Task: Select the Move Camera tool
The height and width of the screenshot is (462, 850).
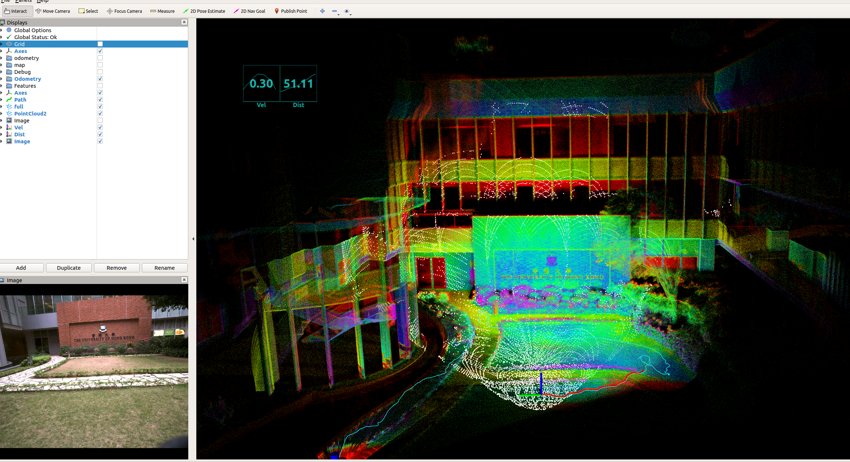Action: [x=53, y=11]
